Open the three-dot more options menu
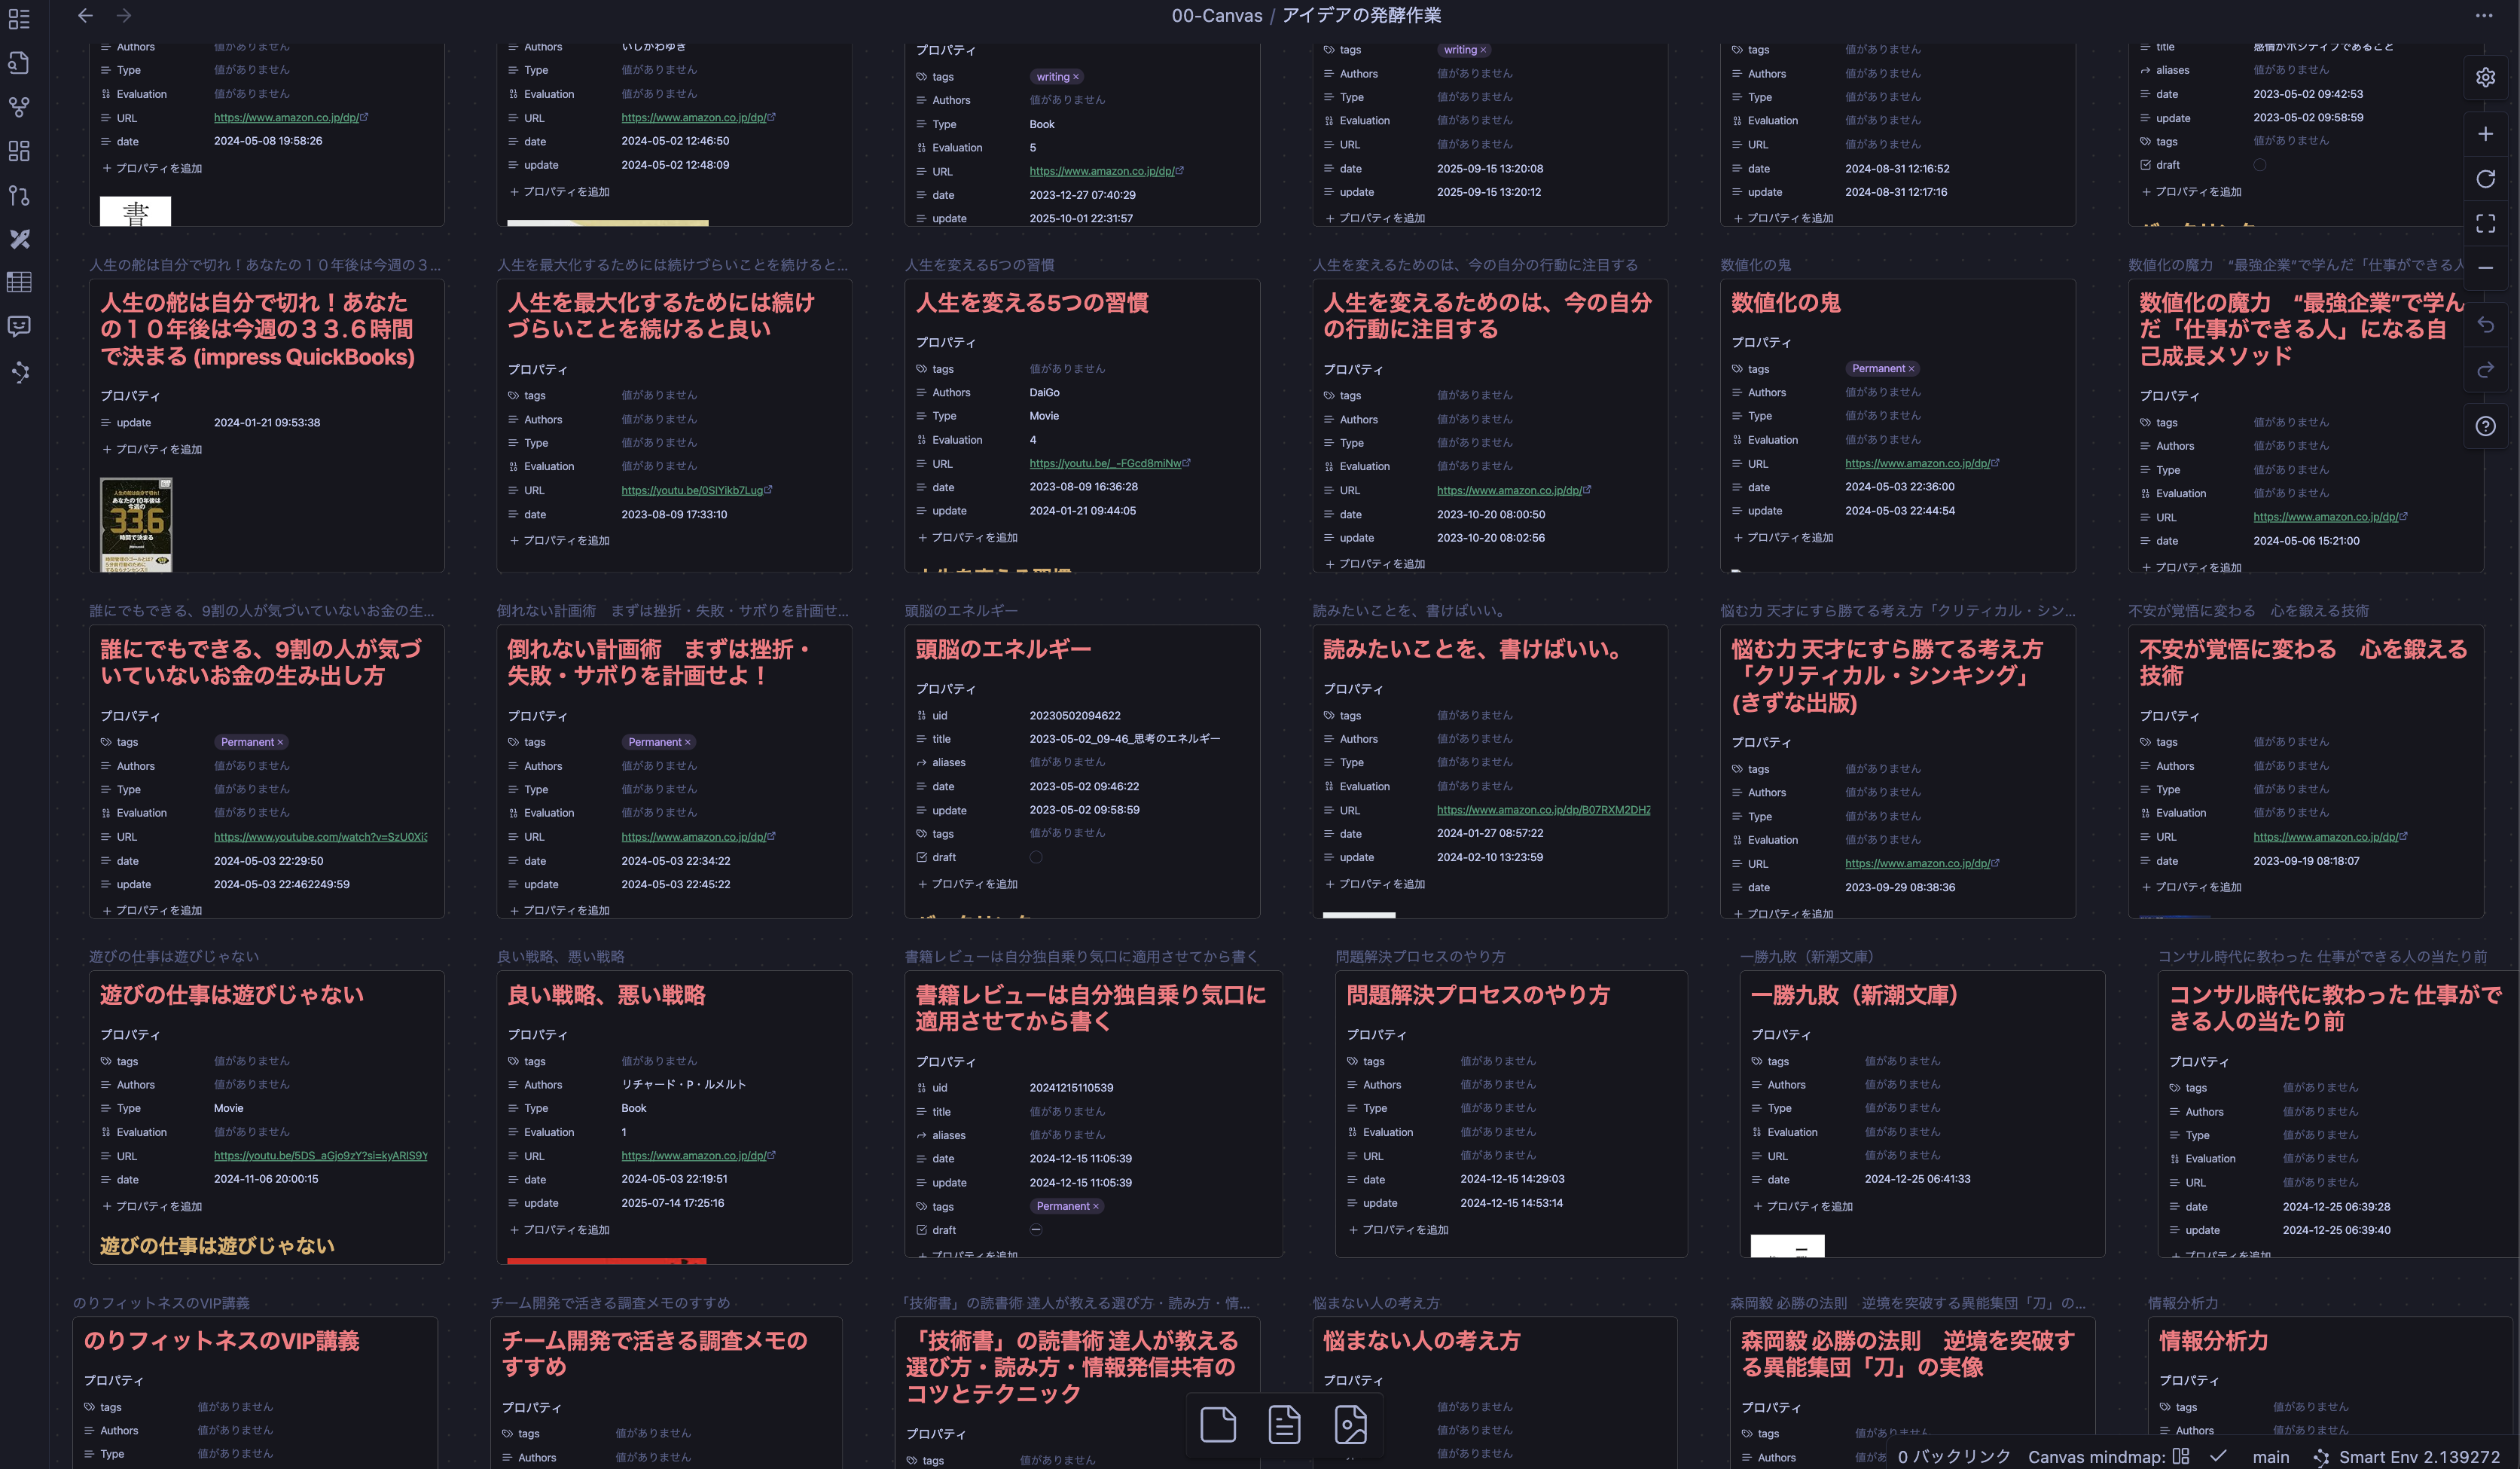2520x1469 pixels. tap(2483, 15)
